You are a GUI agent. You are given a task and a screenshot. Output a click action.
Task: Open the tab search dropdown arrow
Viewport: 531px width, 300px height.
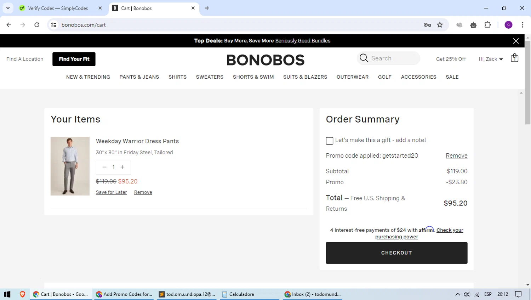(8, 8)
